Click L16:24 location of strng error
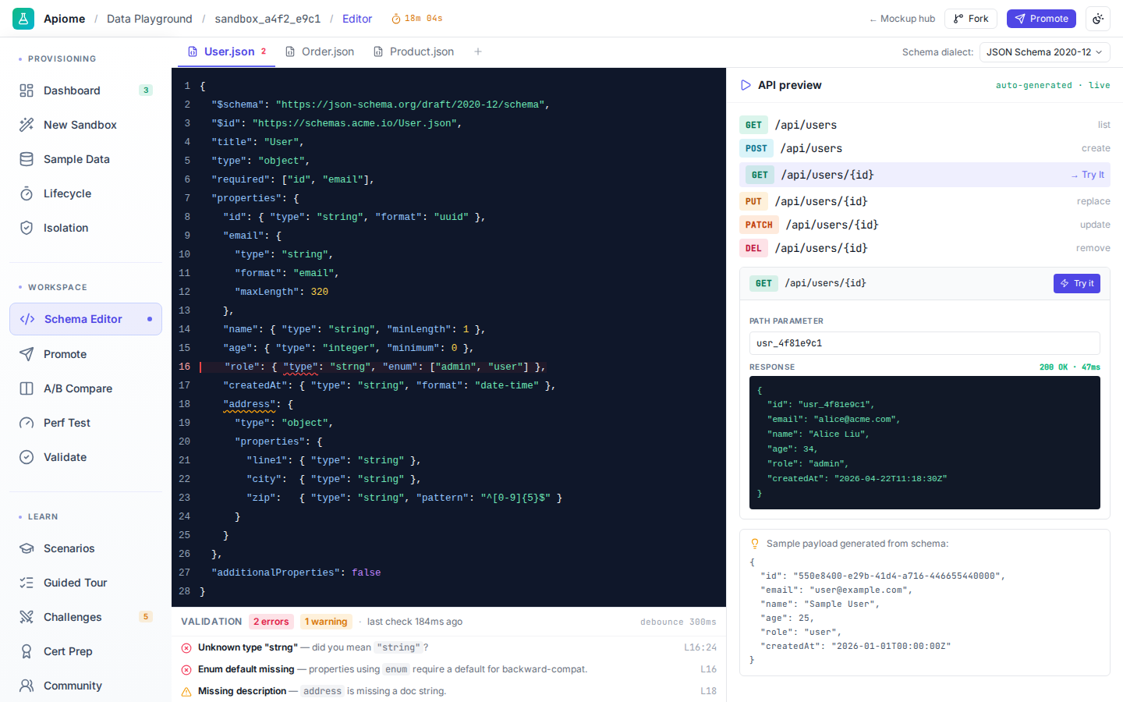This screenshot has height=702, width=1123. click(x=700, y=647)
